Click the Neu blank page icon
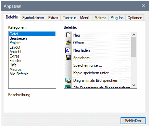The image size is (150, 127). [68, 35]
